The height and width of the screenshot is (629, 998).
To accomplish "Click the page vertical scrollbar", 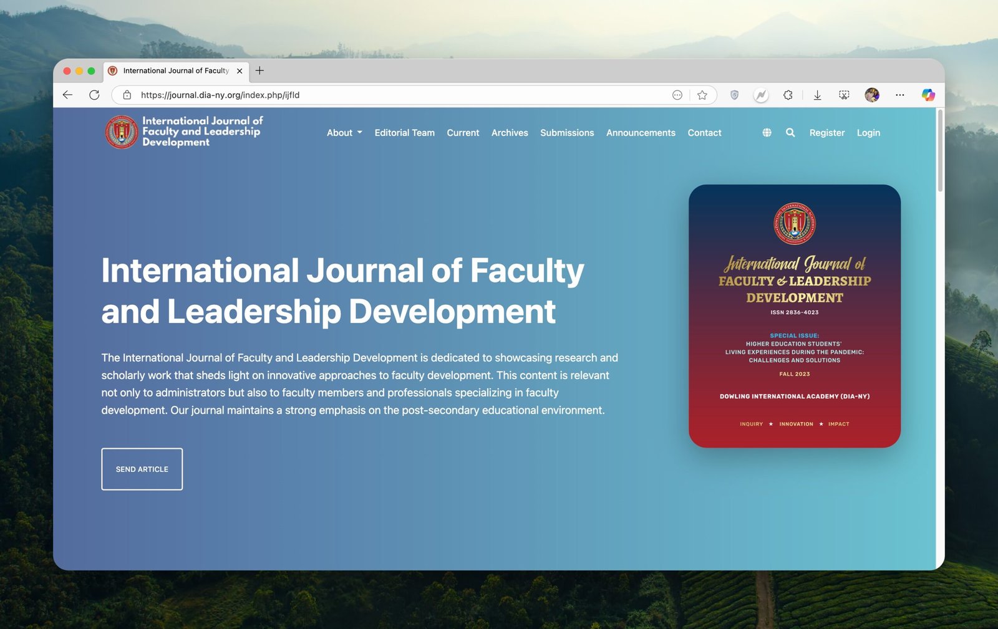I will (x=940, y=151).
